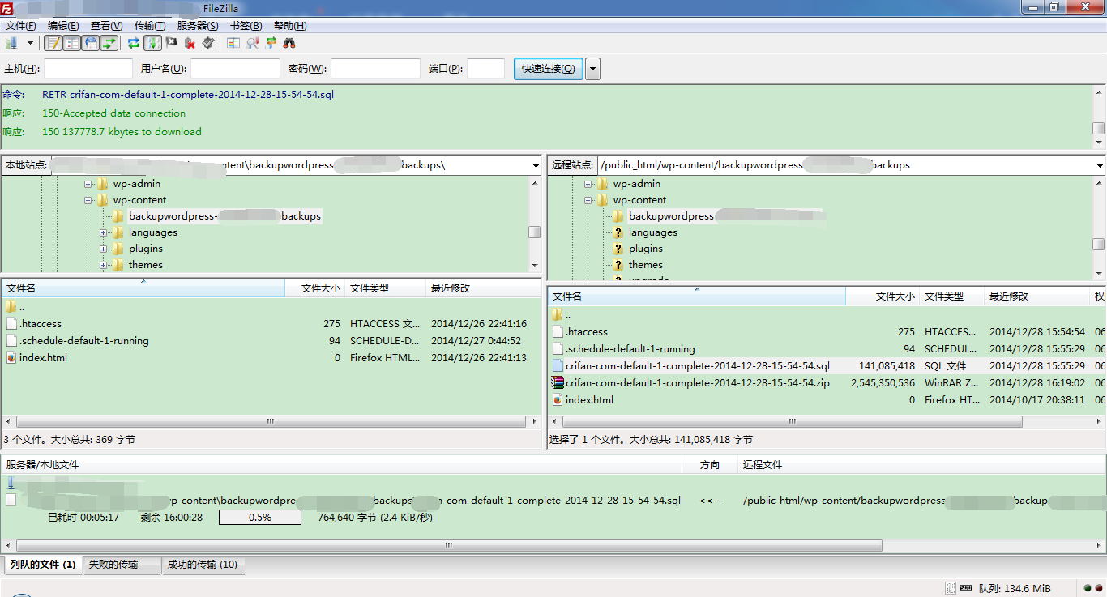Toggle the local directory tree view

72,43
